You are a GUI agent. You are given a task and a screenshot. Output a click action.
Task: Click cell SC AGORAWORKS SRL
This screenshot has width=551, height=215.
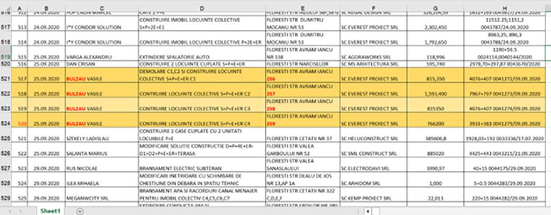click(374, 53)
